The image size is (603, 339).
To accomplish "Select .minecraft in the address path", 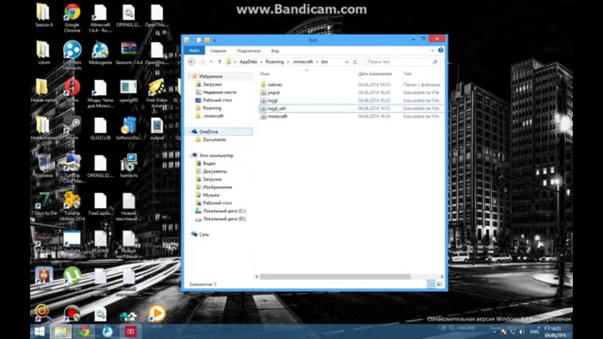I will tap(302, 62).
